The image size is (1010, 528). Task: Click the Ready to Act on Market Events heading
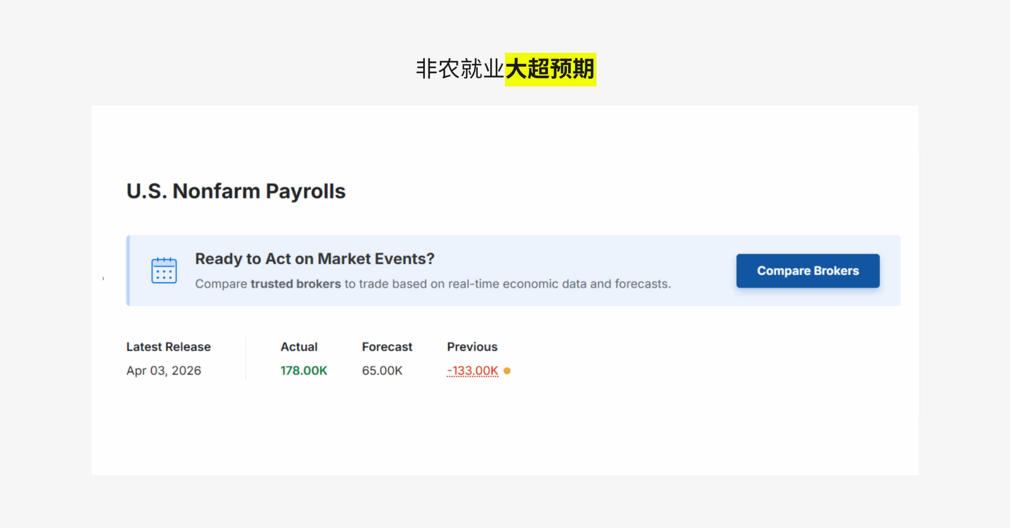pos(314,259)
